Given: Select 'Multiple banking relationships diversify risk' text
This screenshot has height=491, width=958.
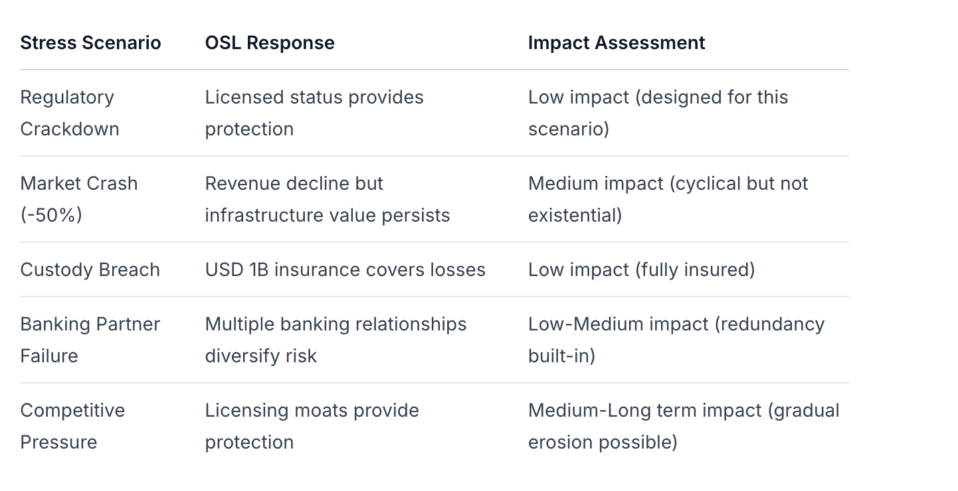Looking at the screenshot, I should [335, 340].
